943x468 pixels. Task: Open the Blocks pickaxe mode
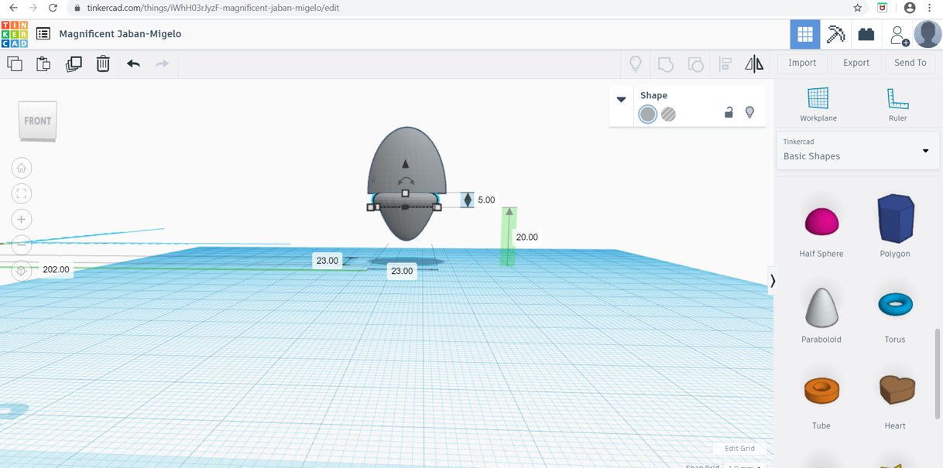pos(835,34)
